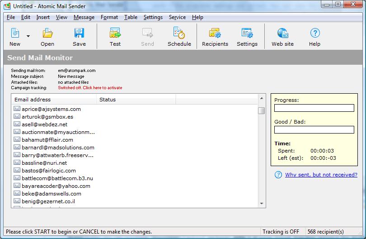
Task: Activate campaign tracking via red link
Action: coord(90,88)
